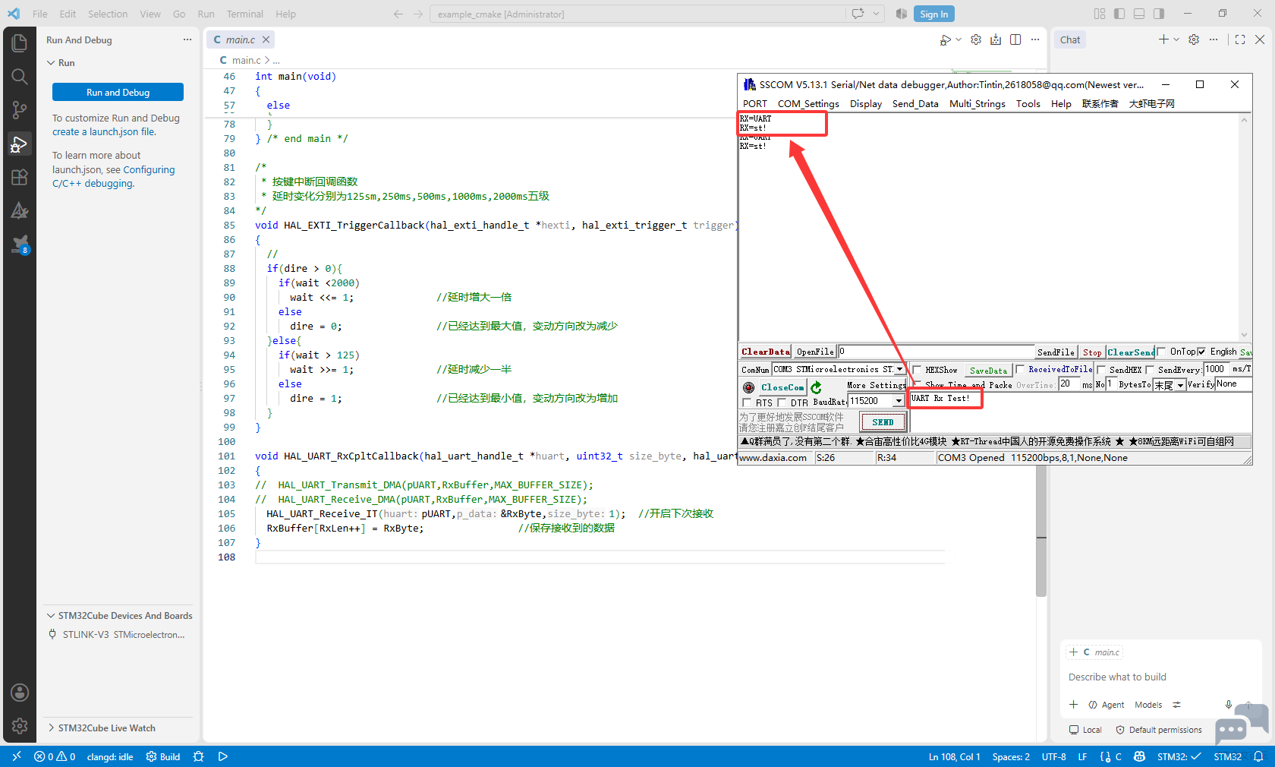Open run dropdown arrow in editor toolbar
The width and height of the screenshot is (1275, 767).
(959, 39)
